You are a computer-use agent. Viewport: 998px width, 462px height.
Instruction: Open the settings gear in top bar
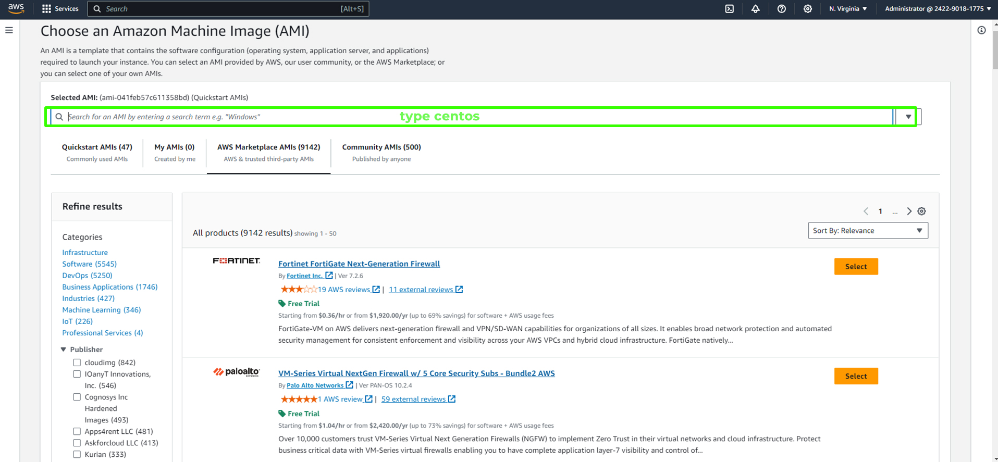(807, 9)
